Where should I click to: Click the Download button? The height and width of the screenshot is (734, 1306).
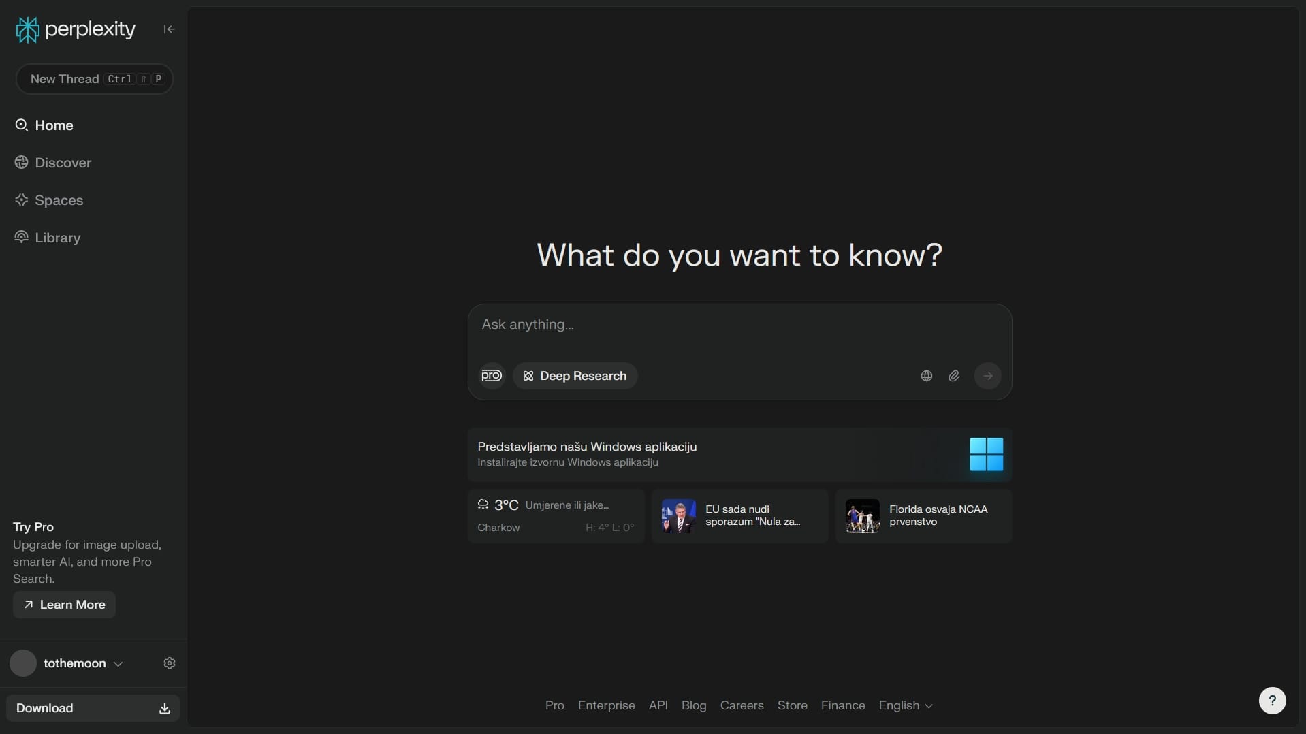(93, 708)
